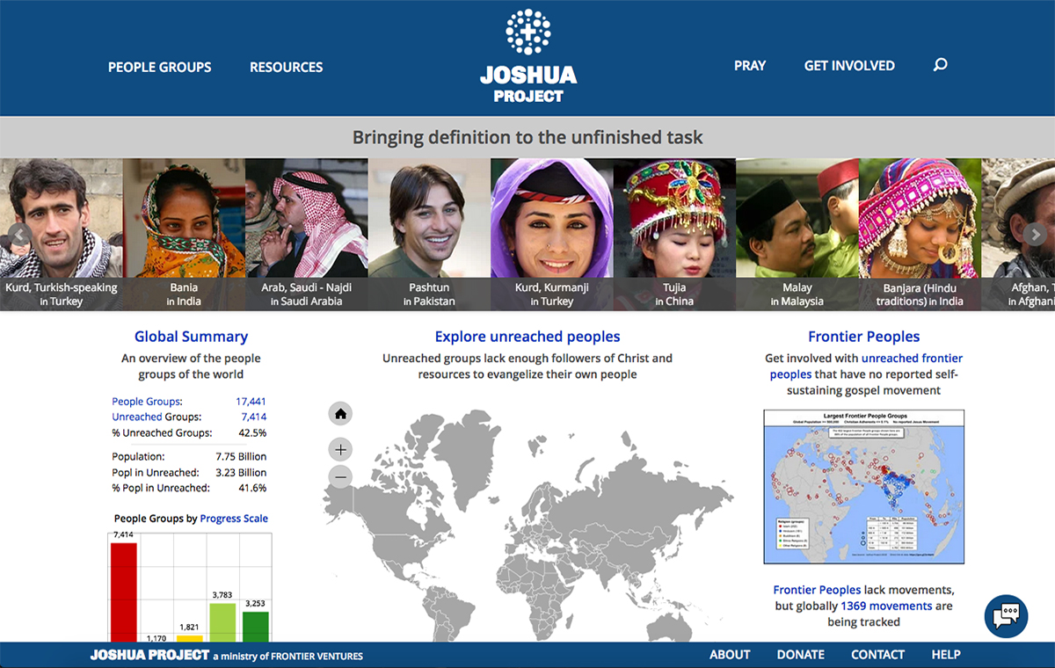Open the RESOURCES menu
The height and width of the screenshot is (668, 1055).
286,67
